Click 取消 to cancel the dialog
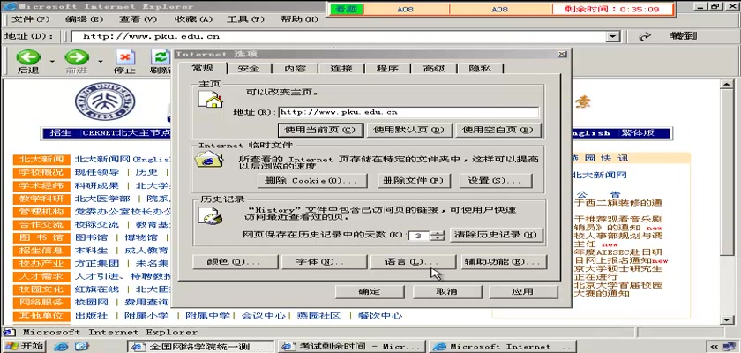Image resolution: width=741 pixels, height=353 pixels. (447, 291)
